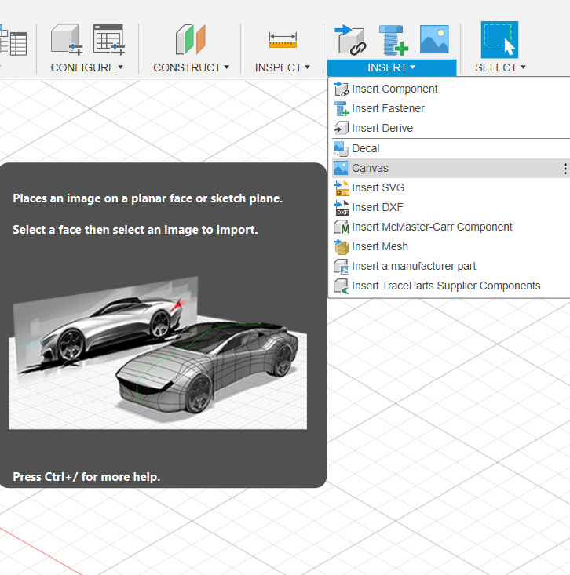
Task: Choose Insert Fastener from the menu
Action: (451, 108)
